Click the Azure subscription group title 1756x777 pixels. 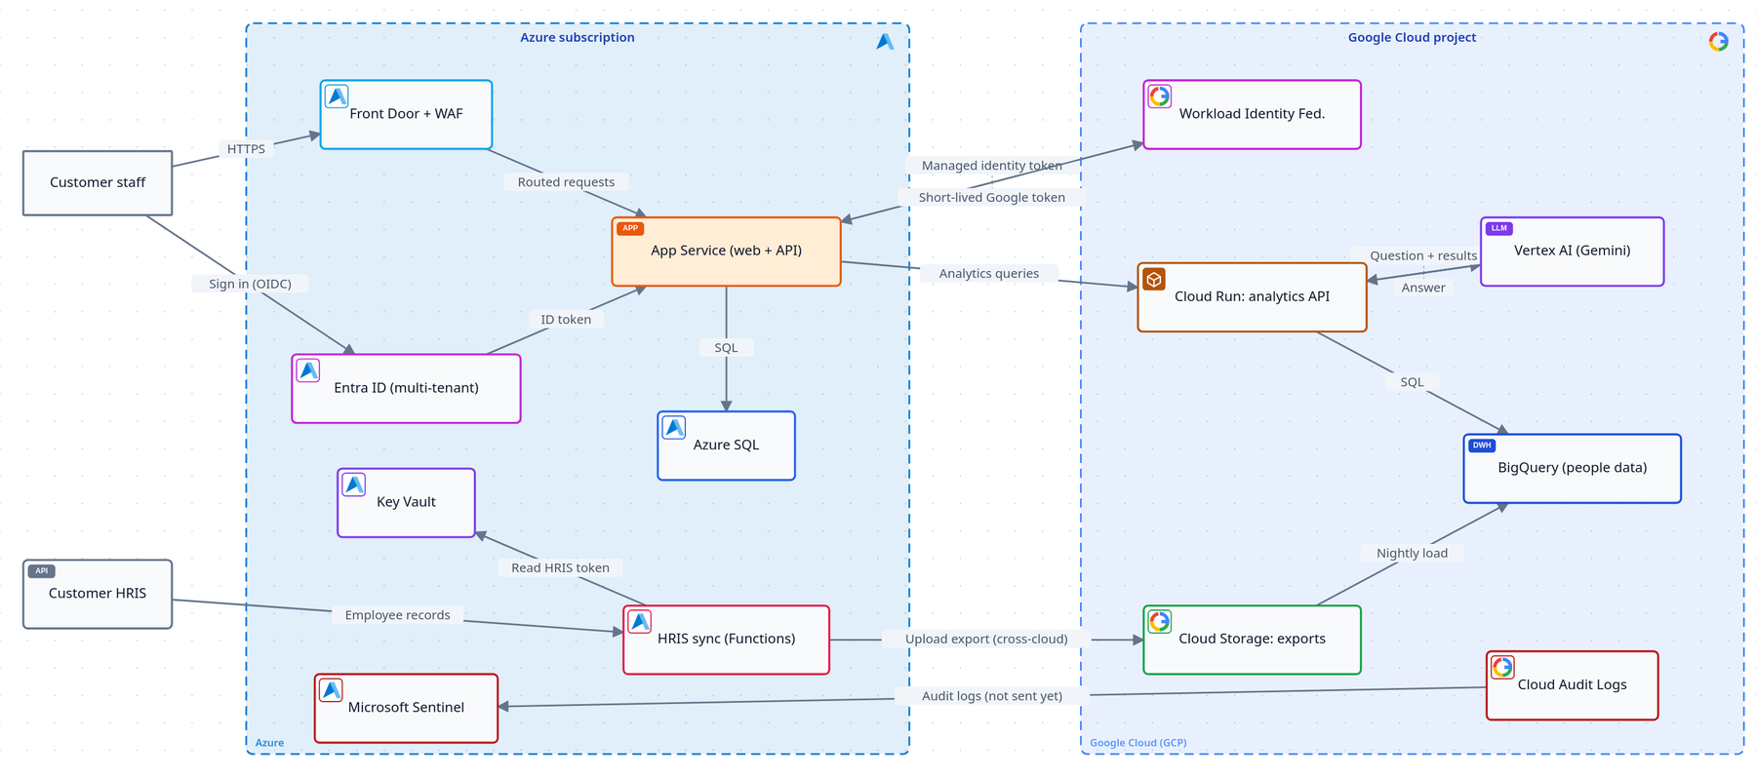(578, 38)
